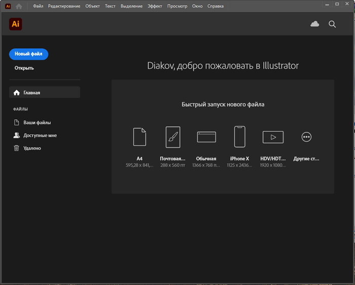
Task: Click the 288 x 560 пт size text
Action: (x=173, y=165)
